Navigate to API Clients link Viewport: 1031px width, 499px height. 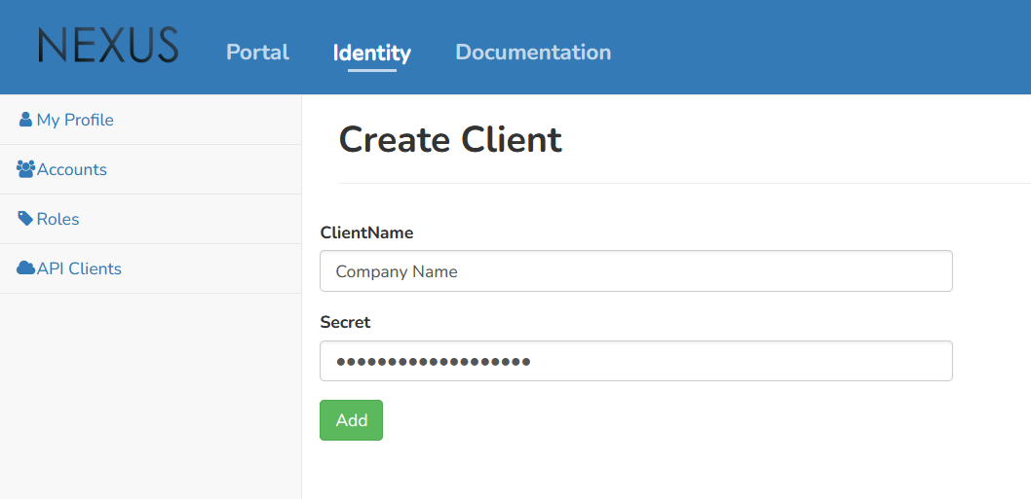click(x=79, y=268)
